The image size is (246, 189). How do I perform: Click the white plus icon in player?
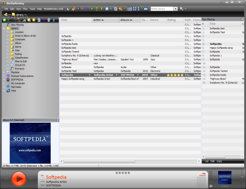pyautogui.click(x=211, y=186)
